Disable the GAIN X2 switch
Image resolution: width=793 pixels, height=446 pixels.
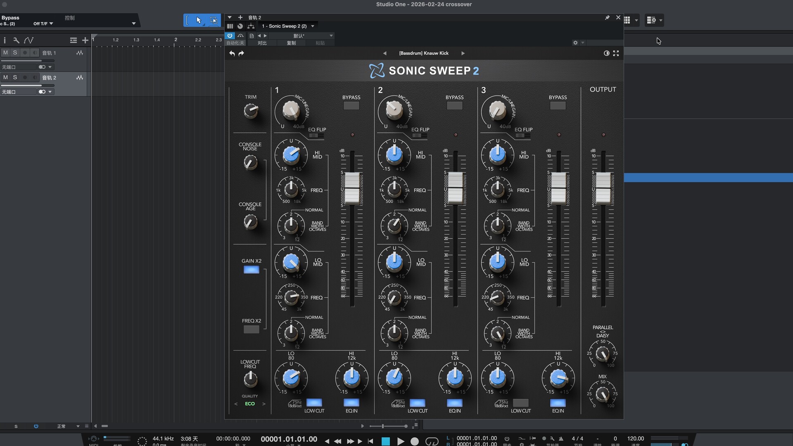click(251, 270)
